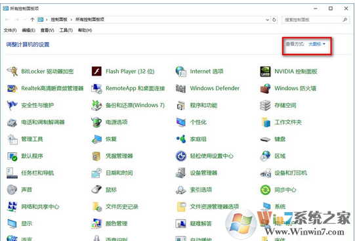Open the 声音 speaker icon

[12, 190]
